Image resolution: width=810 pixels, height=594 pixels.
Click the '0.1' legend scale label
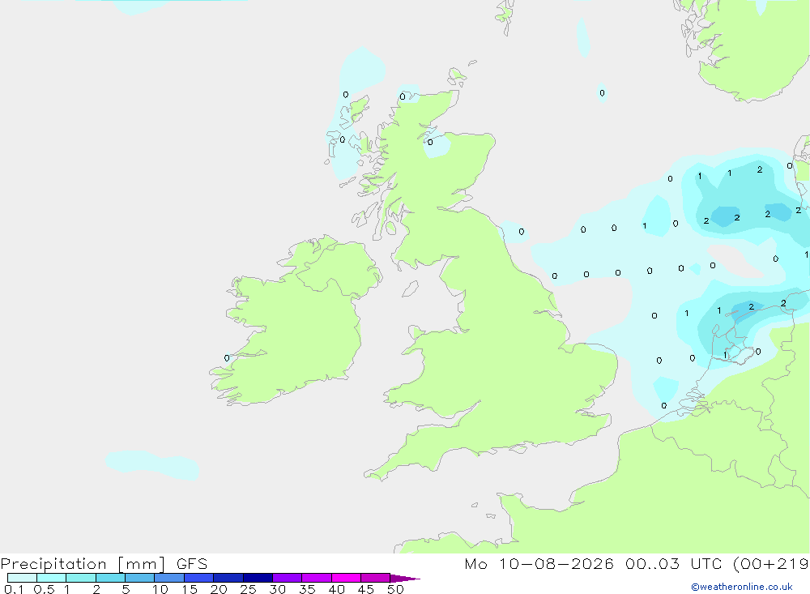tap(14, 589)
